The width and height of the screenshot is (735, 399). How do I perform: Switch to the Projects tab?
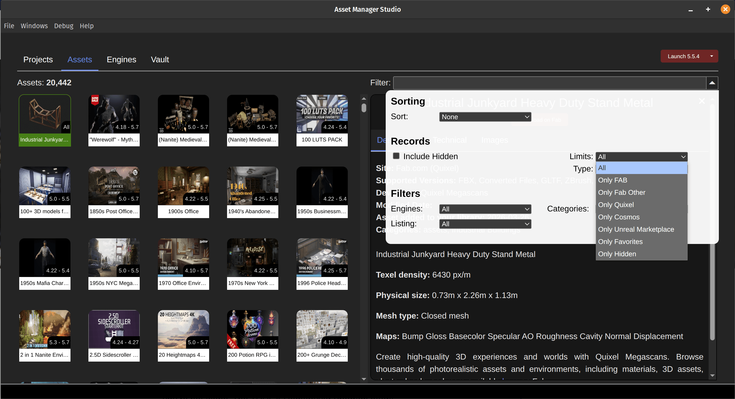pyautogui.click(x=38, y=59)
